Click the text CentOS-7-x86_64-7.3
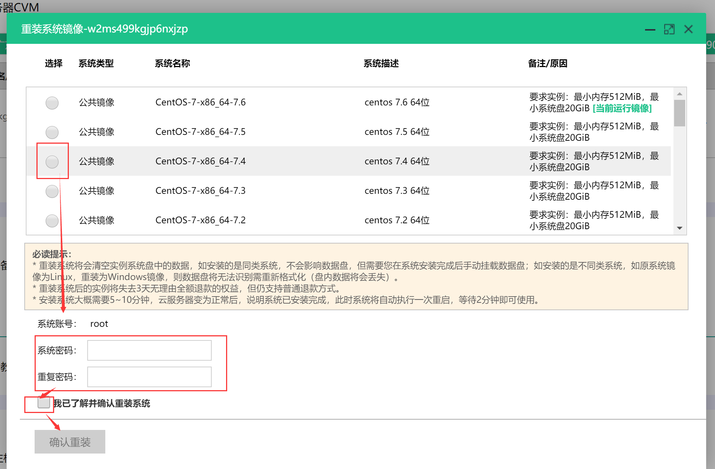Viewport: 715px width, 469px height. click(201, 191)
